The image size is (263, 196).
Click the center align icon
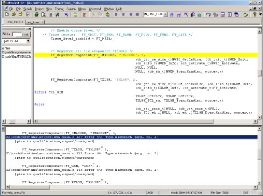click(x=123, y=14)
